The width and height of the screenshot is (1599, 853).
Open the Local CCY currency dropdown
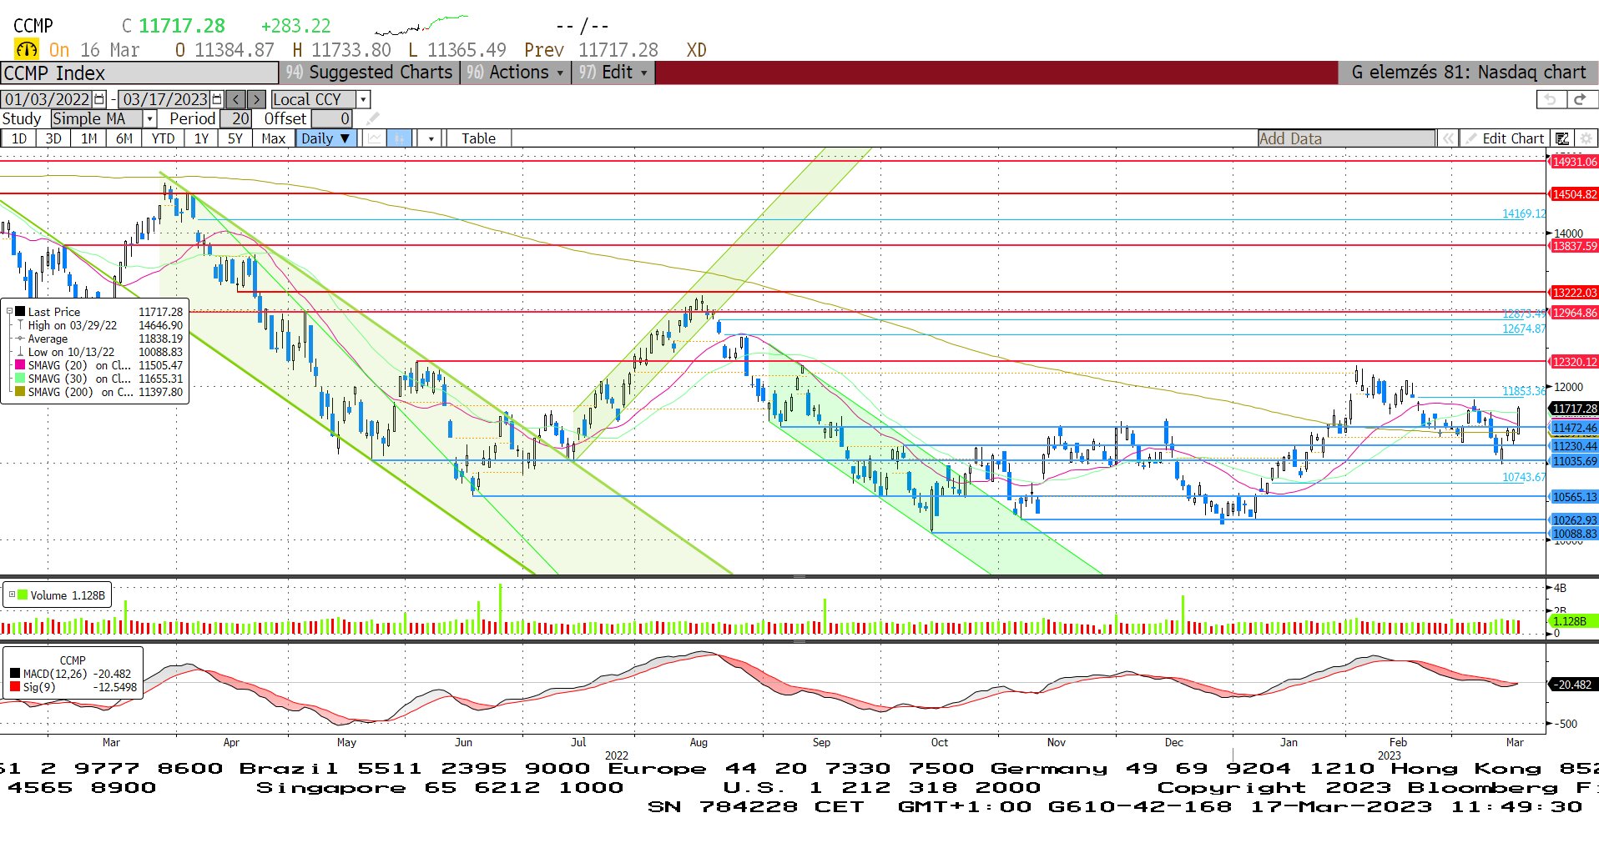point(363,99)
